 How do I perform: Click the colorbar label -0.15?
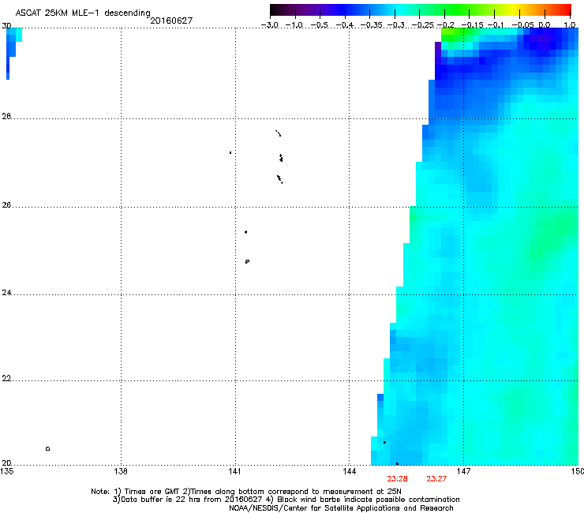point(472,25)
